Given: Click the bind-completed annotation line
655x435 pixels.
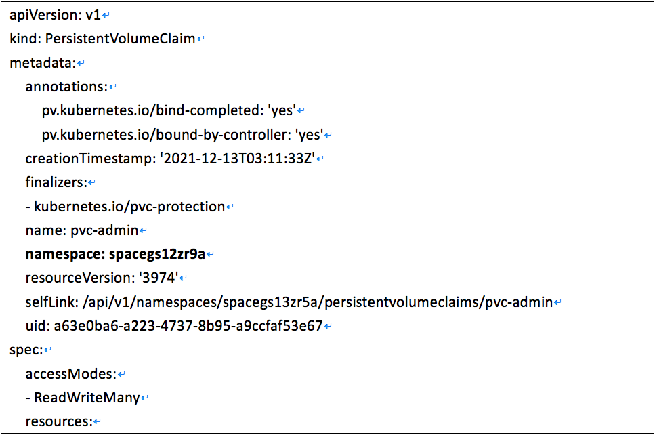Looking at the screenshot, I should coord(169,110).
